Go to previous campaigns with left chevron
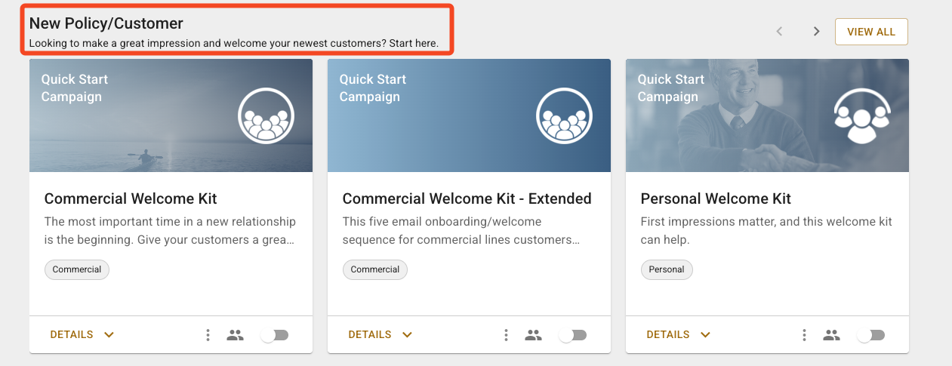The image size is (952, 366). [780, 32]
